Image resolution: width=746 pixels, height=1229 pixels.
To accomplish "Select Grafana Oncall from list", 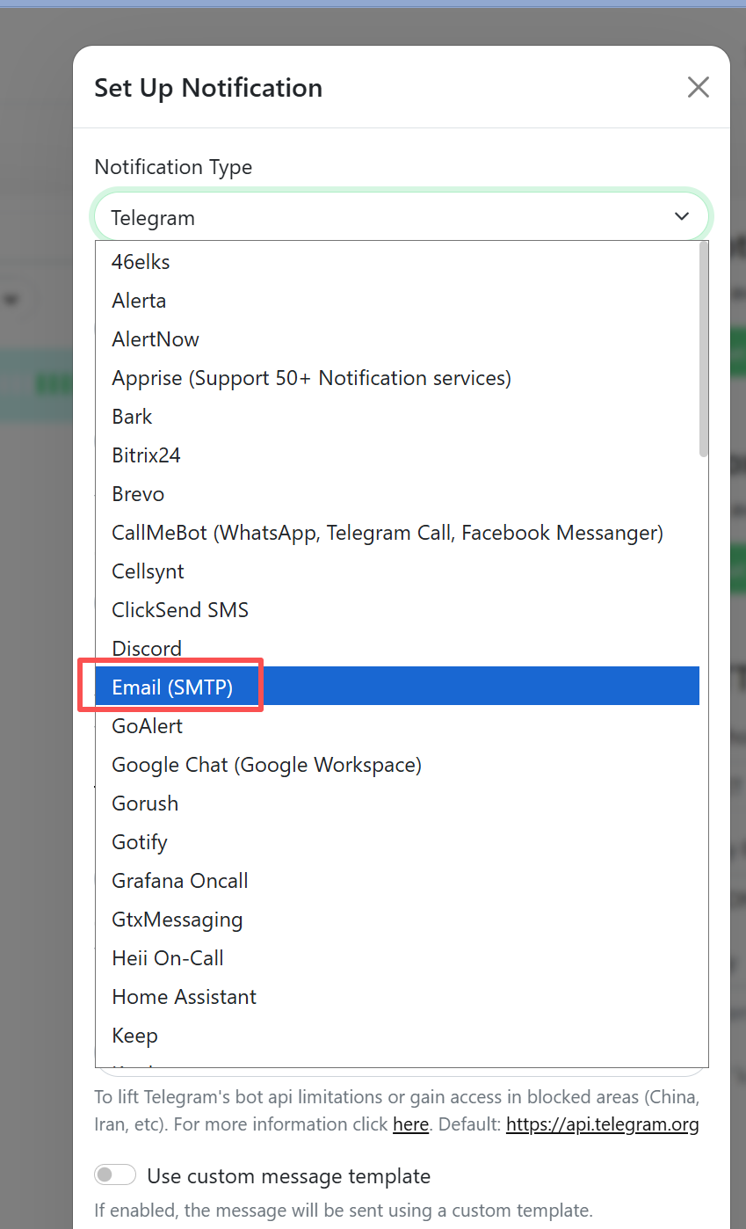I will pyautogui.click(x=180, y=880).
